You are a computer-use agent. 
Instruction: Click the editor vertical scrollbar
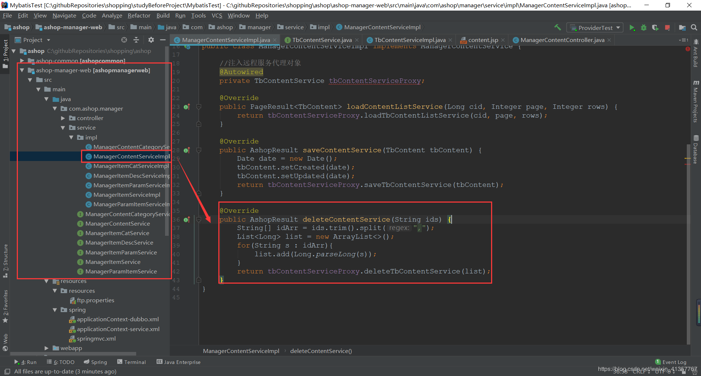tap(689, 245)
